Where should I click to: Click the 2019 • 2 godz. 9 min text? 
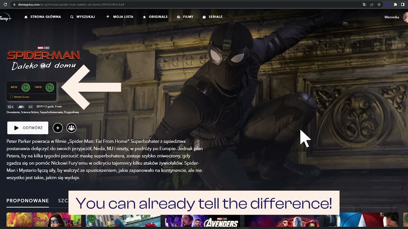pyautogui.click(x=49, y=107)
